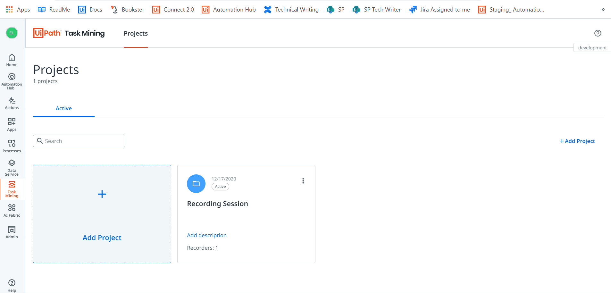This screenshot has height=293, width=611.
Task: Open the Admin sidebar section
Action: pos(12,232)
